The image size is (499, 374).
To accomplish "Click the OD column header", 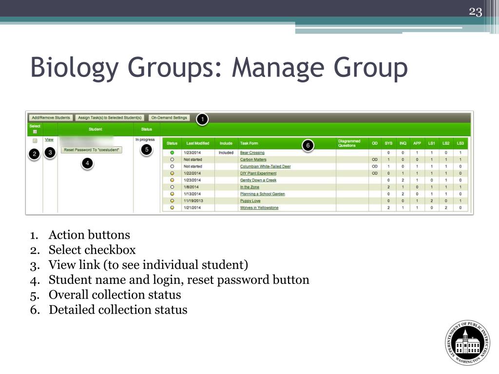I will (x=375, y=144).
